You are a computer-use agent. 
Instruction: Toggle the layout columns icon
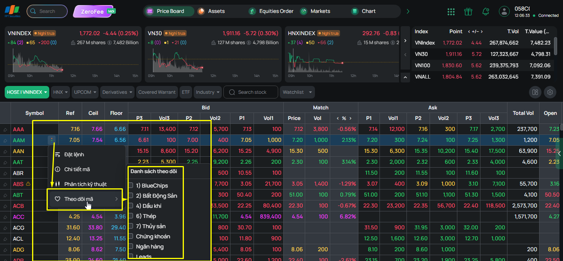pos(535,92)
